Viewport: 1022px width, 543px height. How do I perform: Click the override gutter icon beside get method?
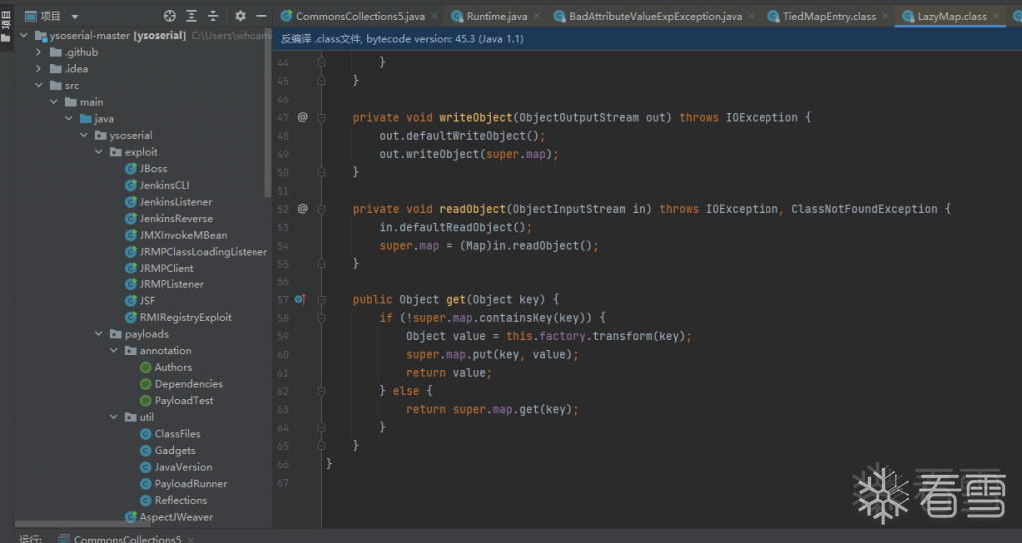300,299
